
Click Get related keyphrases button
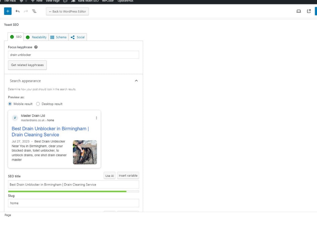click(27, 65)
